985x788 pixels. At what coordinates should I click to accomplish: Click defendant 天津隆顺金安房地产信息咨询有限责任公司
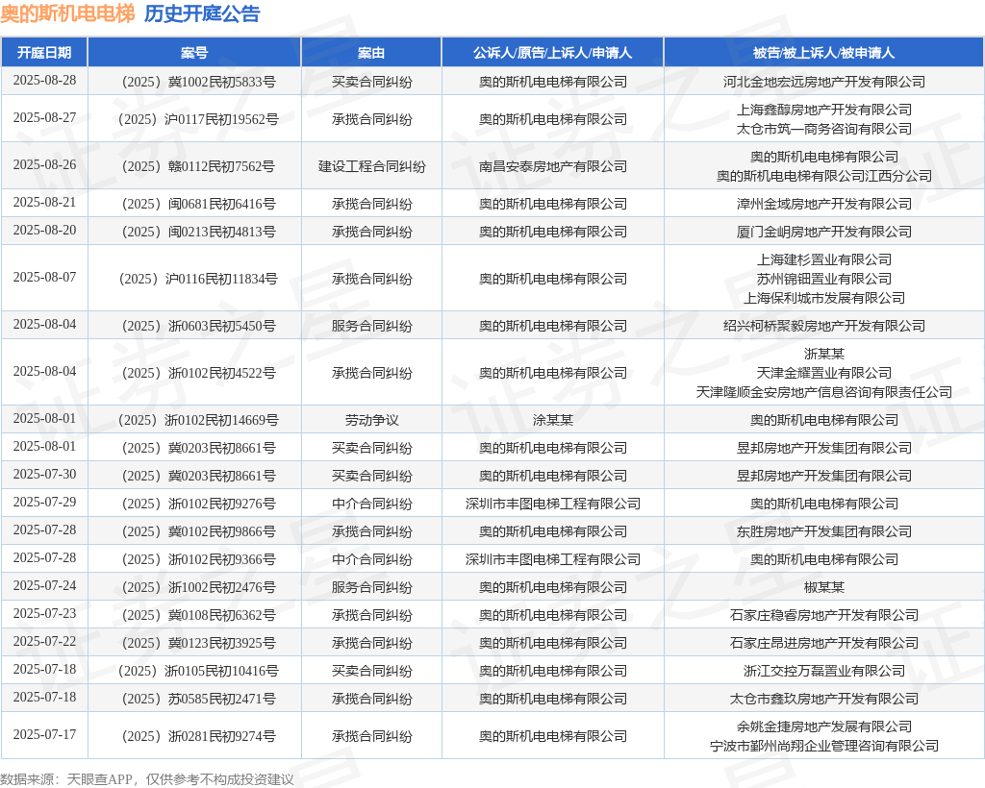click(x=824, y=392)
